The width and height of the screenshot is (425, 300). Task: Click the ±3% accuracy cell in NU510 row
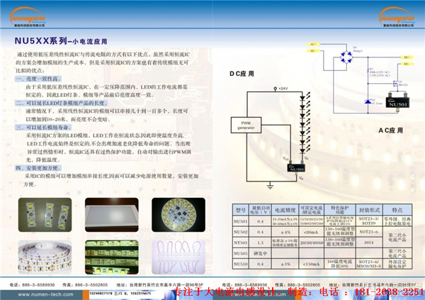coord(285,264)
